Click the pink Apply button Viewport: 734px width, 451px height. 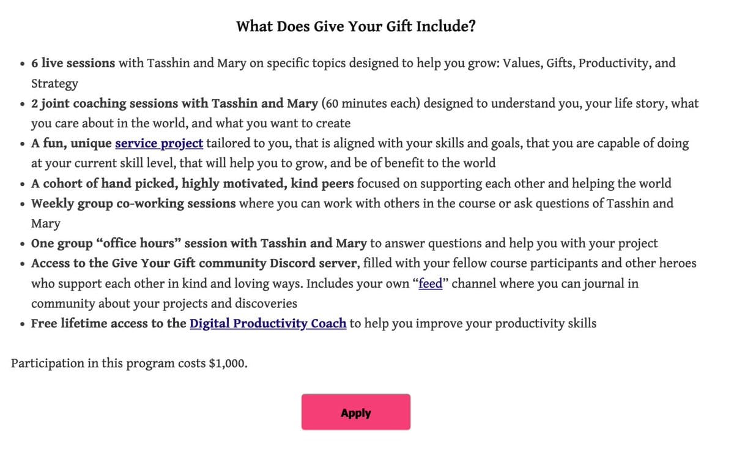coord(355,412)
